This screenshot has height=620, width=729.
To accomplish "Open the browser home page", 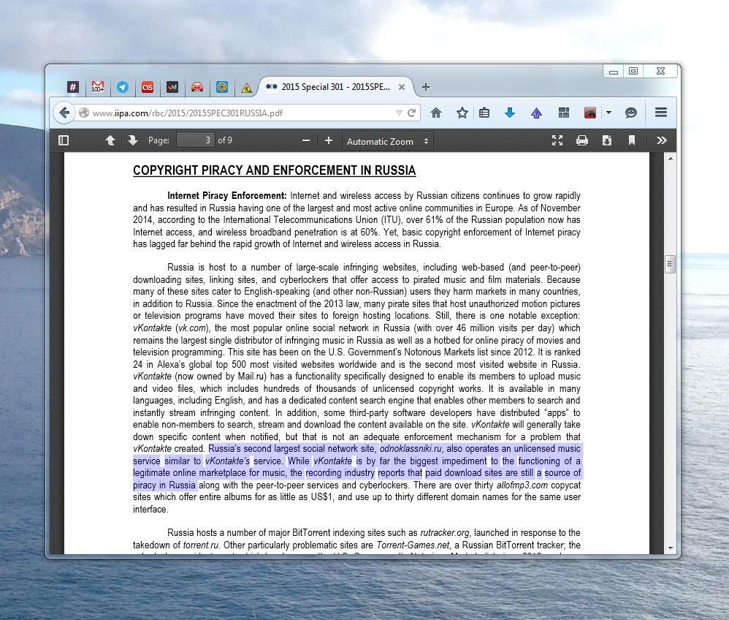I will pos(435,113).
